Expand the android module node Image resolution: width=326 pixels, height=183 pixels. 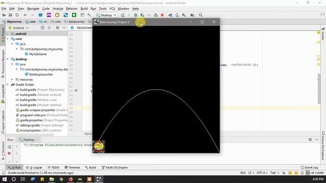pyautogui.click(x=8, y=34)
